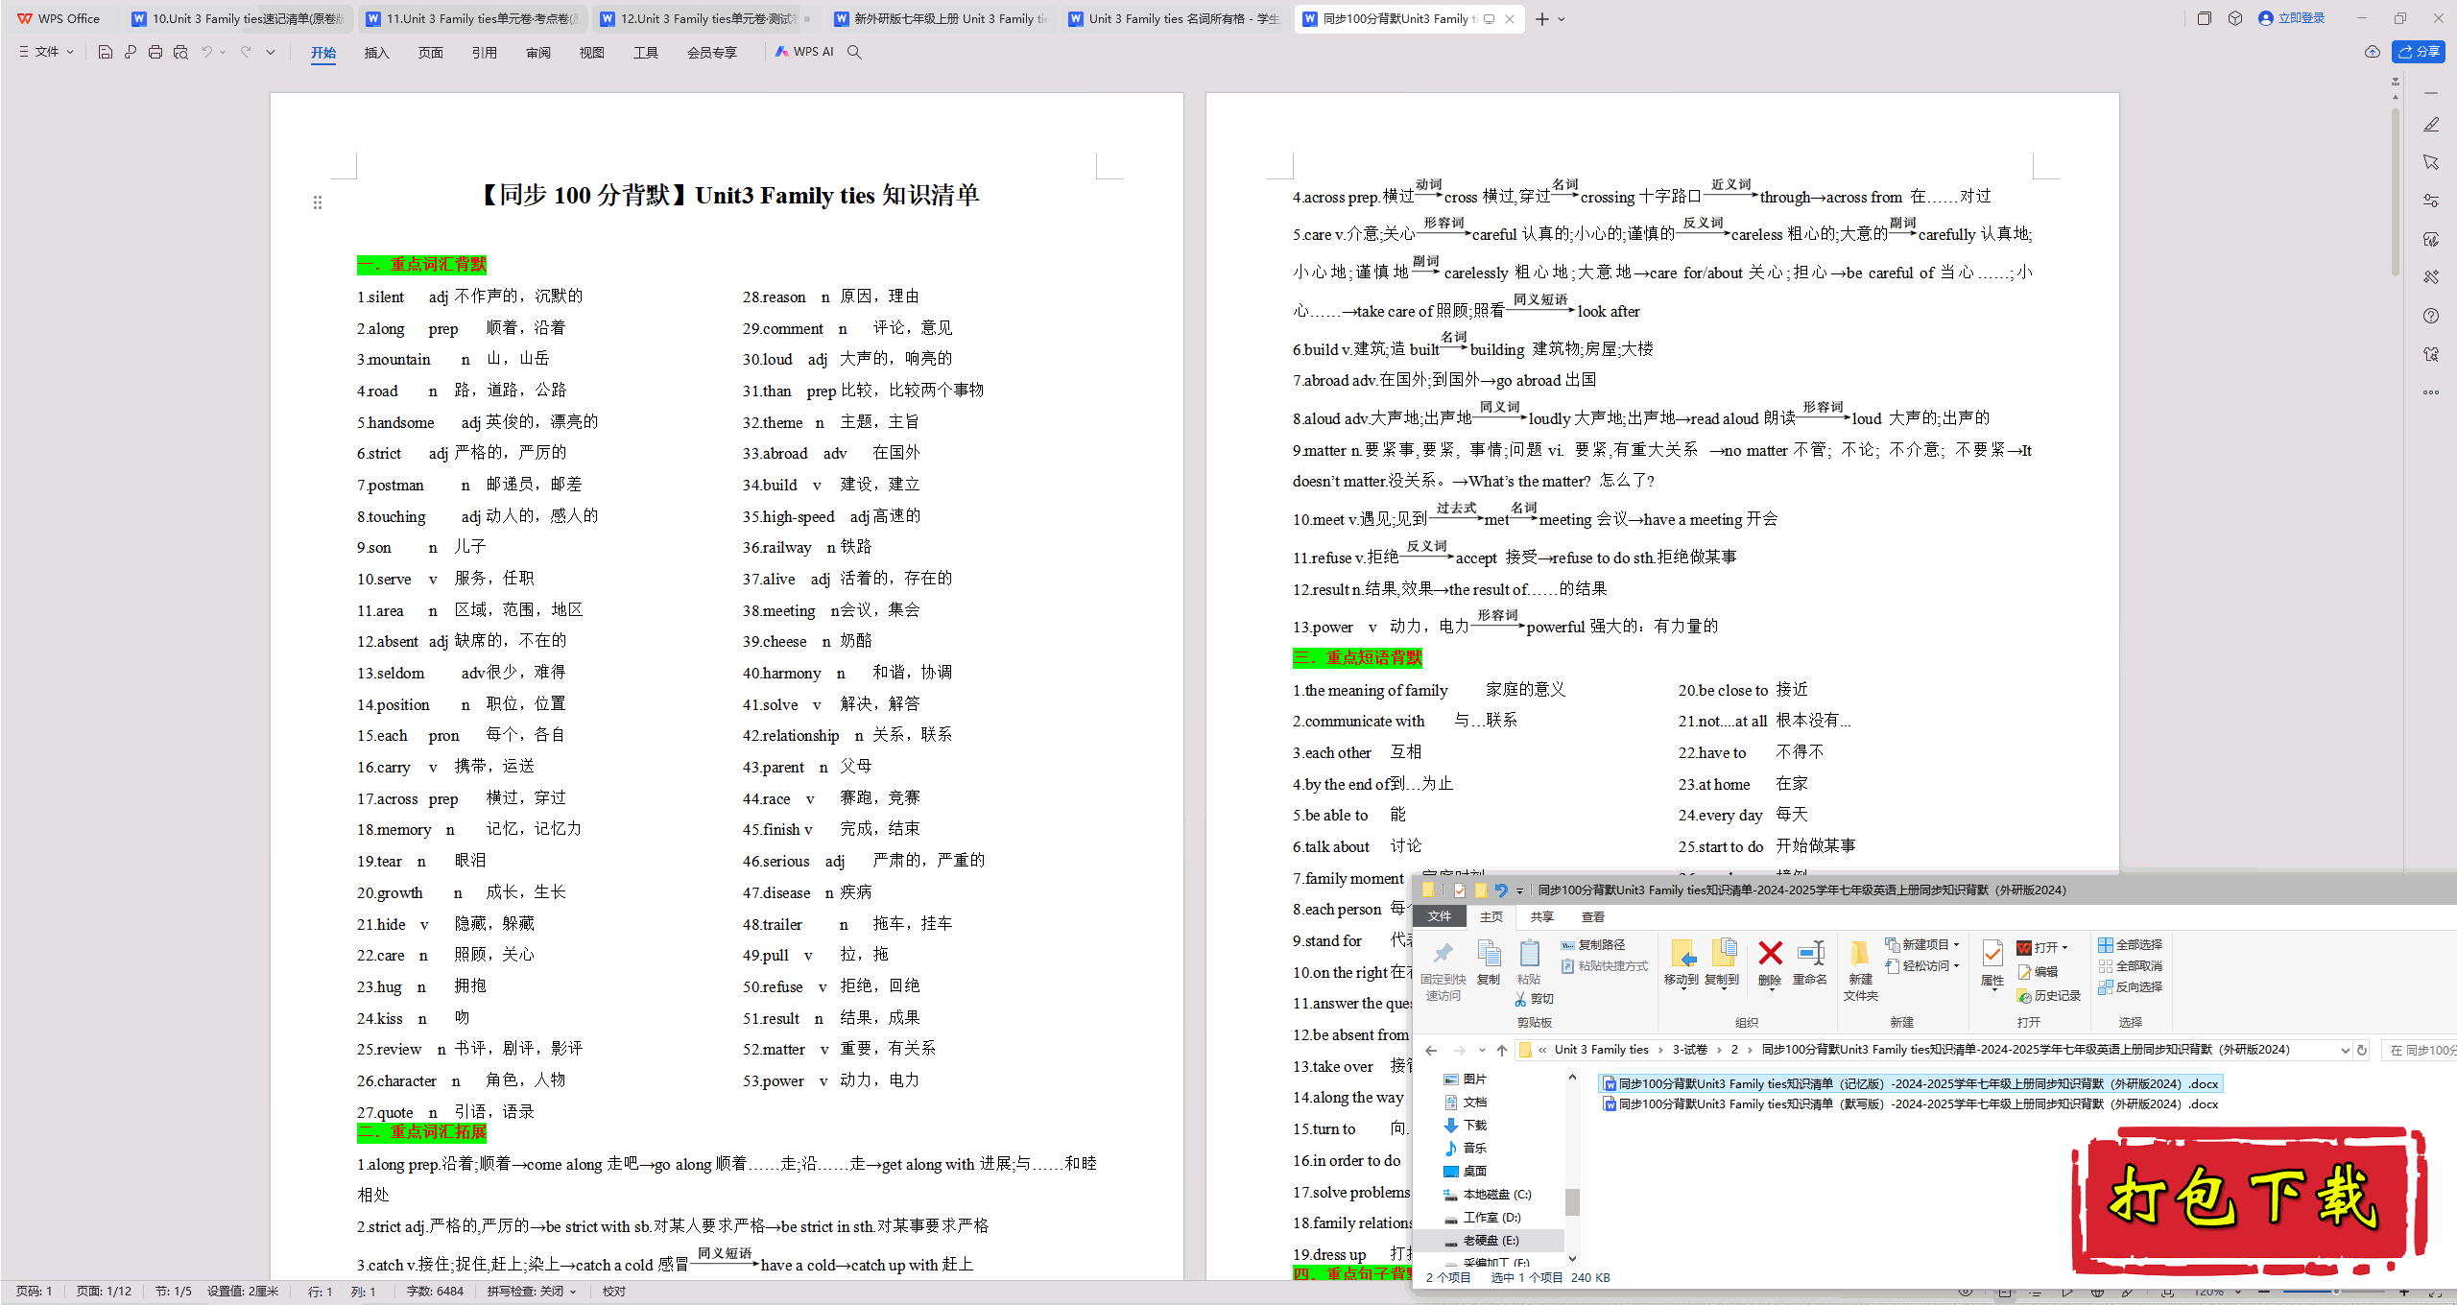This screenshot has height=1305, width=2457.
Task: Click the Copy icon in Explorer clipboard group
Action: click(1489, 953)
